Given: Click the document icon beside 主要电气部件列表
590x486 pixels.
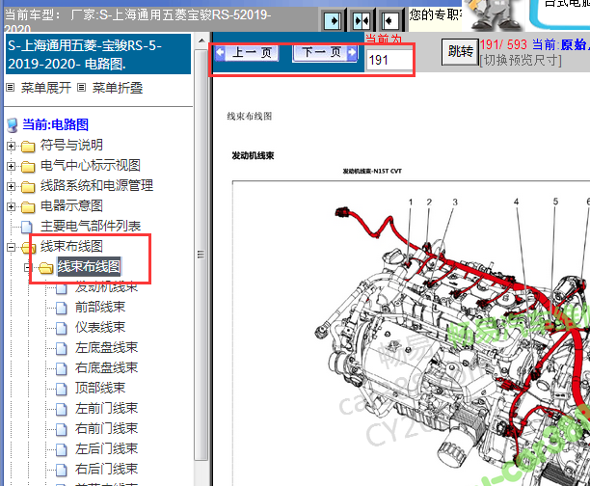Looking at the screenshot, I should coord(27,227).
